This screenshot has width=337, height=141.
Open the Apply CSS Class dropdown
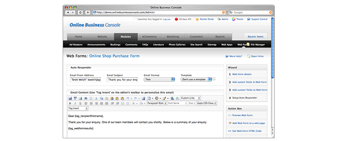click(207, 103)
